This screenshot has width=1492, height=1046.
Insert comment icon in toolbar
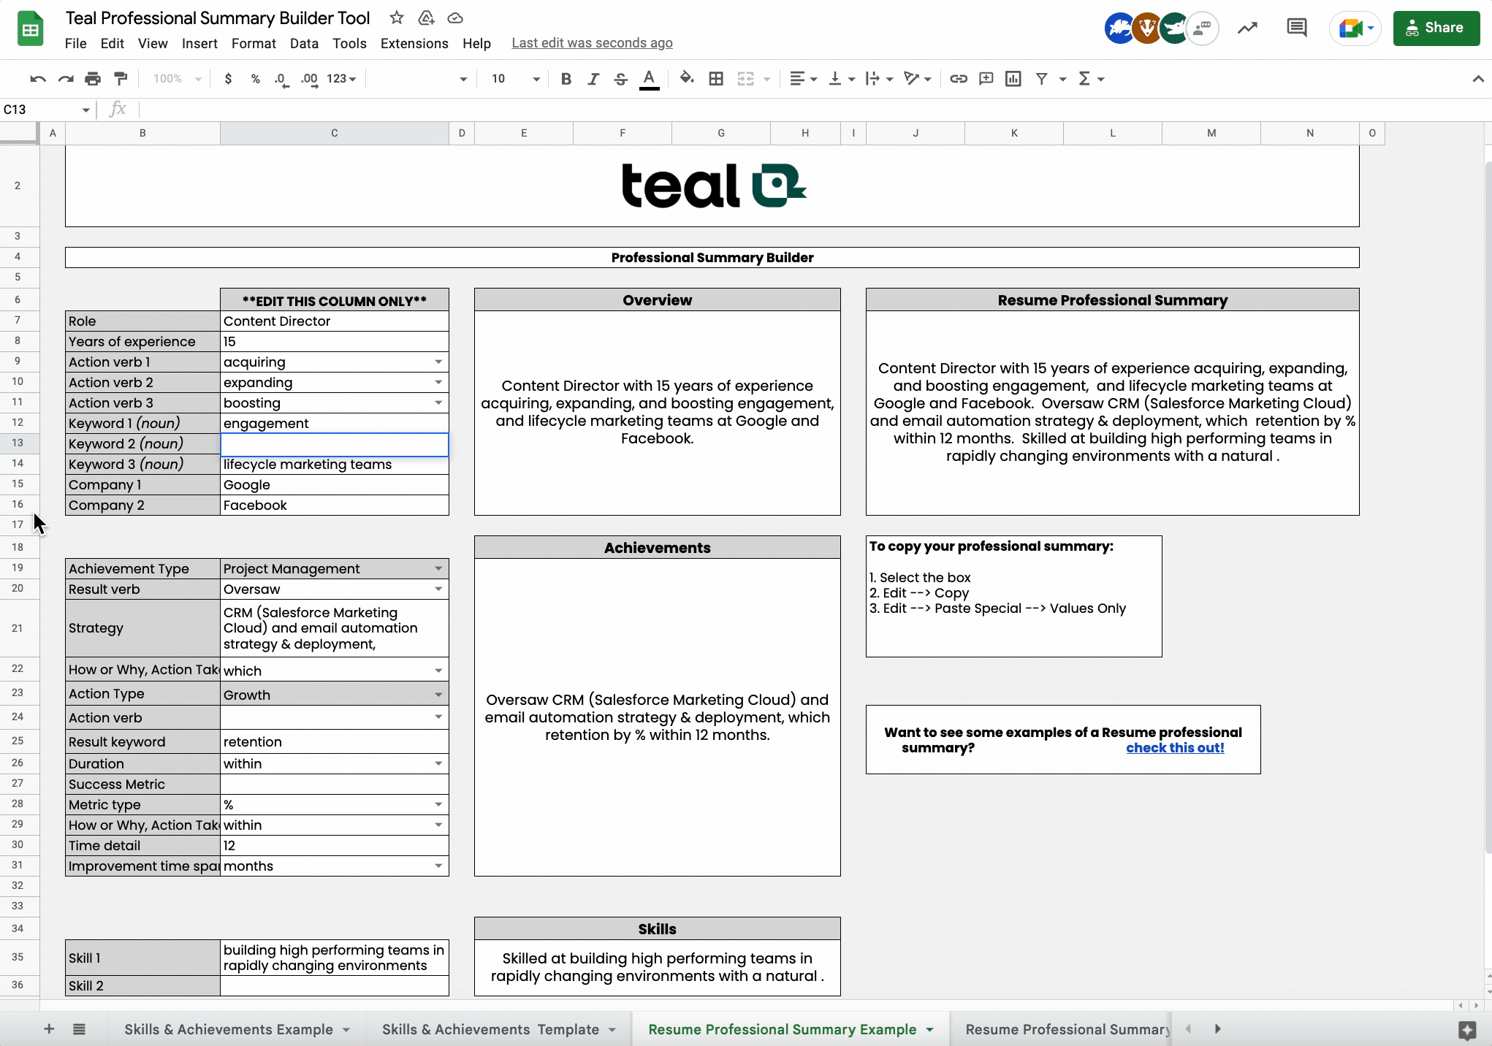coord(986,79)
